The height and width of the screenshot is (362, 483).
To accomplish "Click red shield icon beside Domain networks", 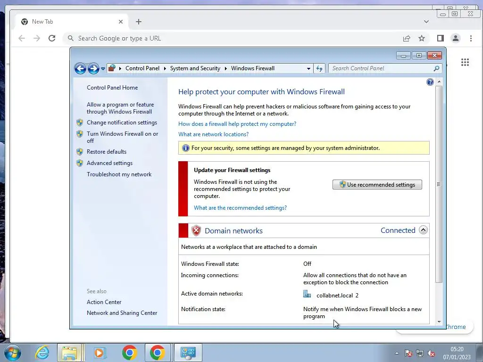I will (x=196, y=230).
